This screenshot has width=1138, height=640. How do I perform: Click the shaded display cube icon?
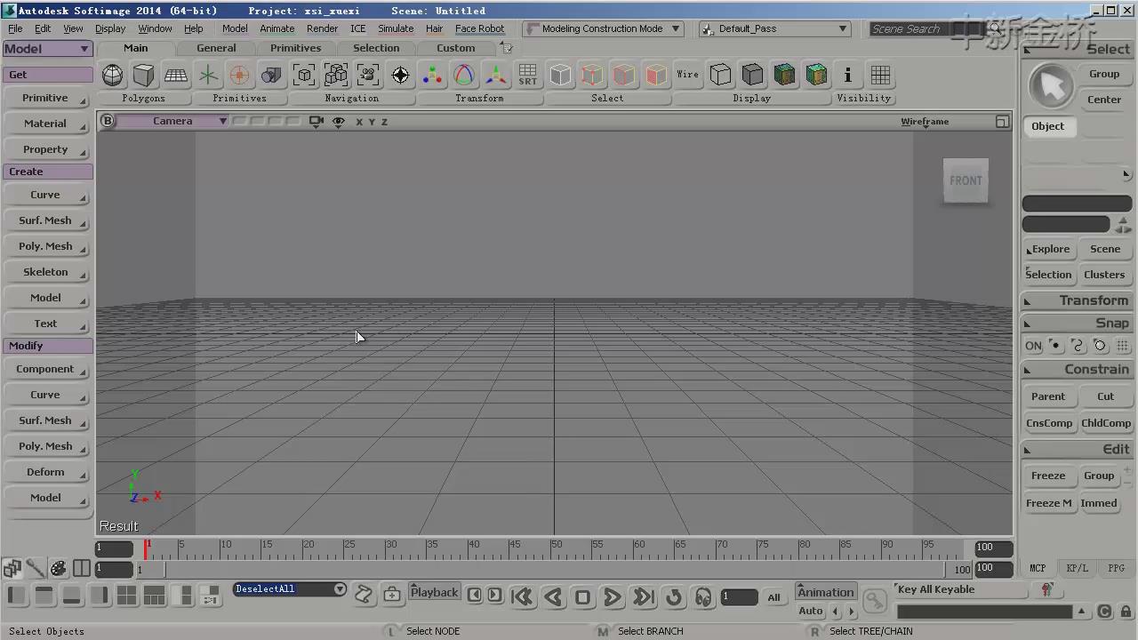pos(752,75)
